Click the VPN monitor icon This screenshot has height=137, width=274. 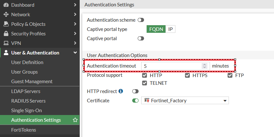[6, 43]
